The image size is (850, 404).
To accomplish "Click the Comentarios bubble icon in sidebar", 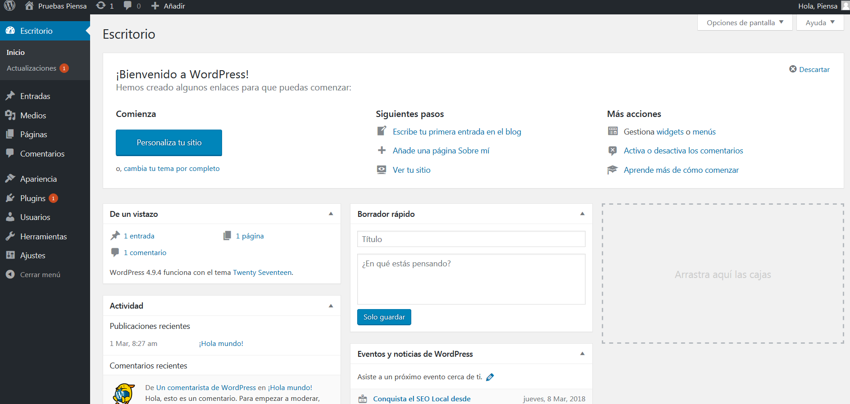I will [10, 153].
